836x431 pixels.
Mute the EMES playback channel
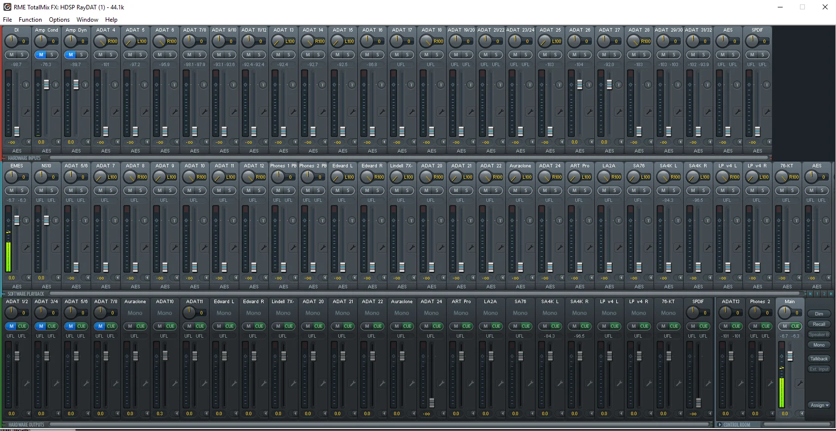pos(11,191)
